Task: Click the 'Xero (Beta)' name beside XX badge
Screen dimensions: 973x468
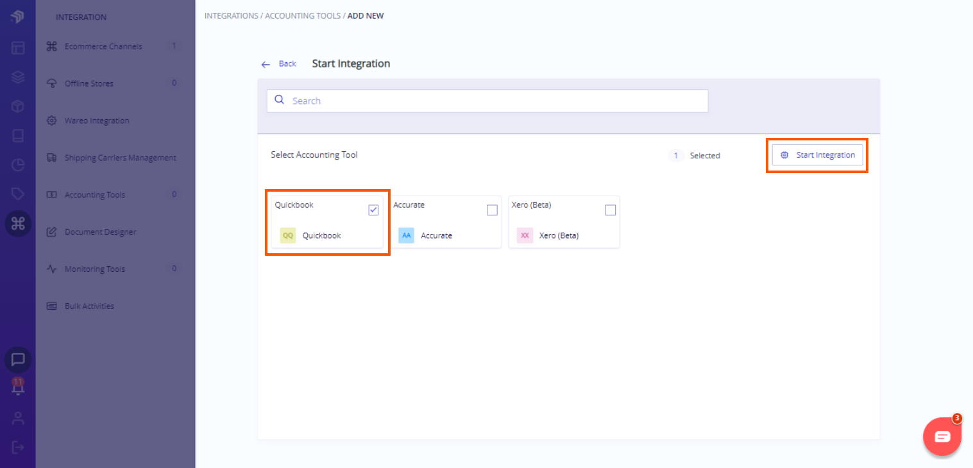Action: click(559, 235)
